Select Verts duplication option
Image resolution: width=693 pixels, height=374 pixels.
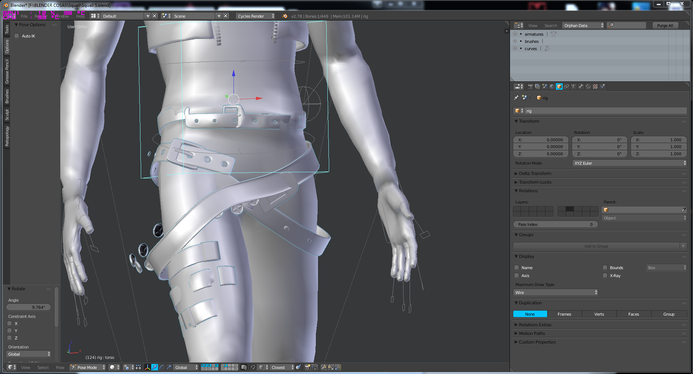click(599, 314)
